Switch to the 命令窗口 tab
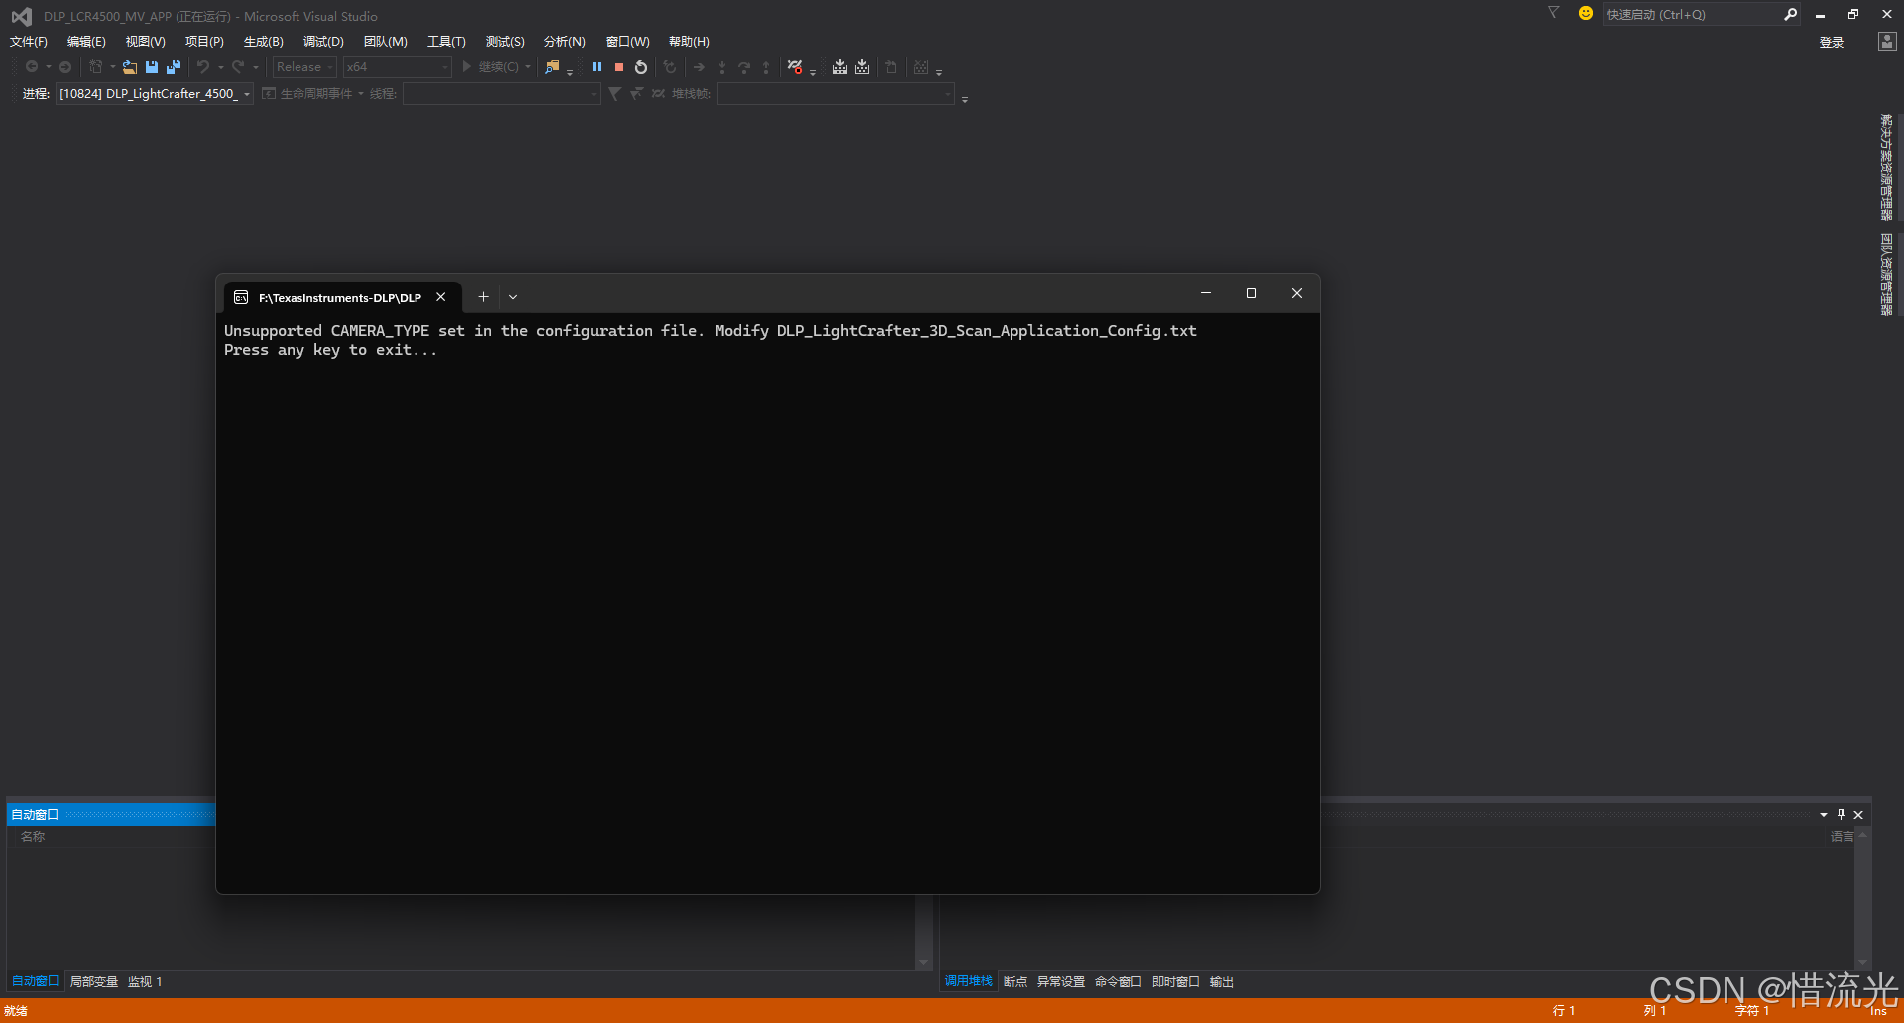 1119,981
